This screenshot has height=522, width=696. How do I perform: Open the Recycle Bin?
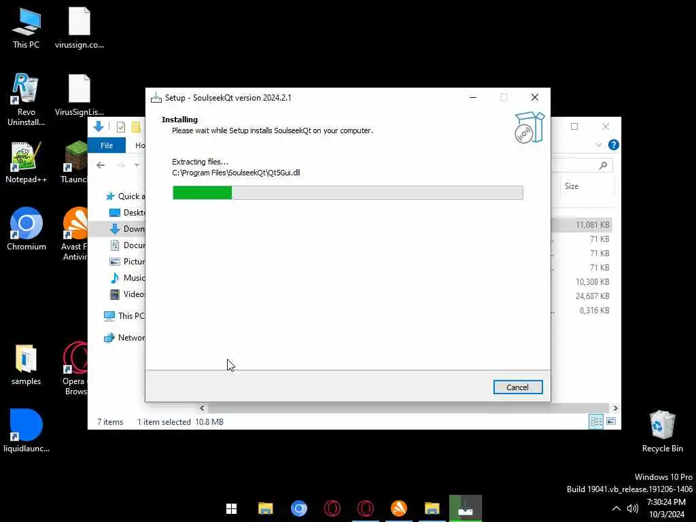(x=662, y=432)
